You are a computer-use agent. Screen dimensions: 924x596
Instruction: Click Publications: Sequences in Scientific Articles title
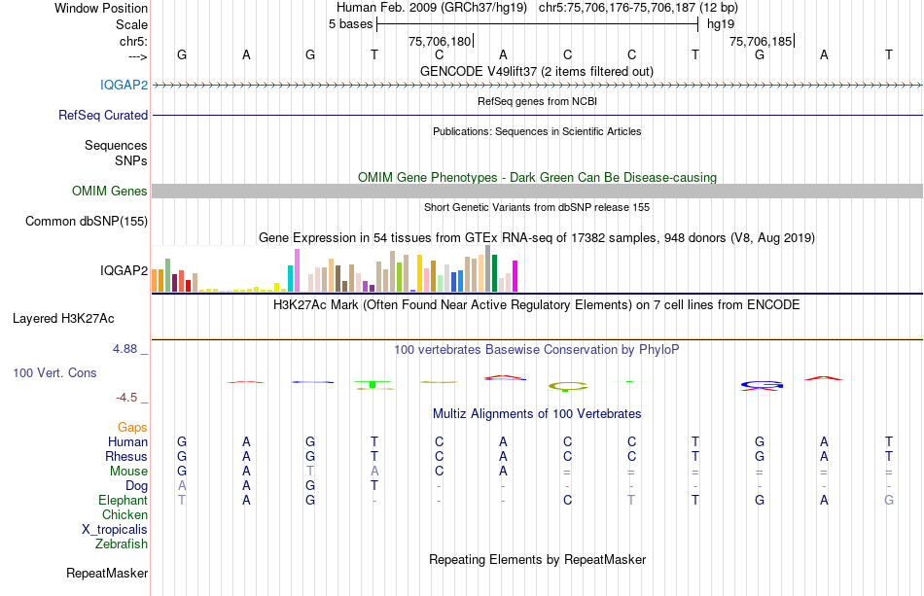537,131
